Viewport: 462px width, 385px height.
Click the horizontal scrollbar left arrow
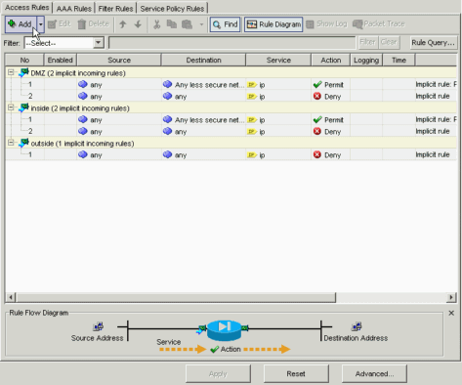pos(11,297)
